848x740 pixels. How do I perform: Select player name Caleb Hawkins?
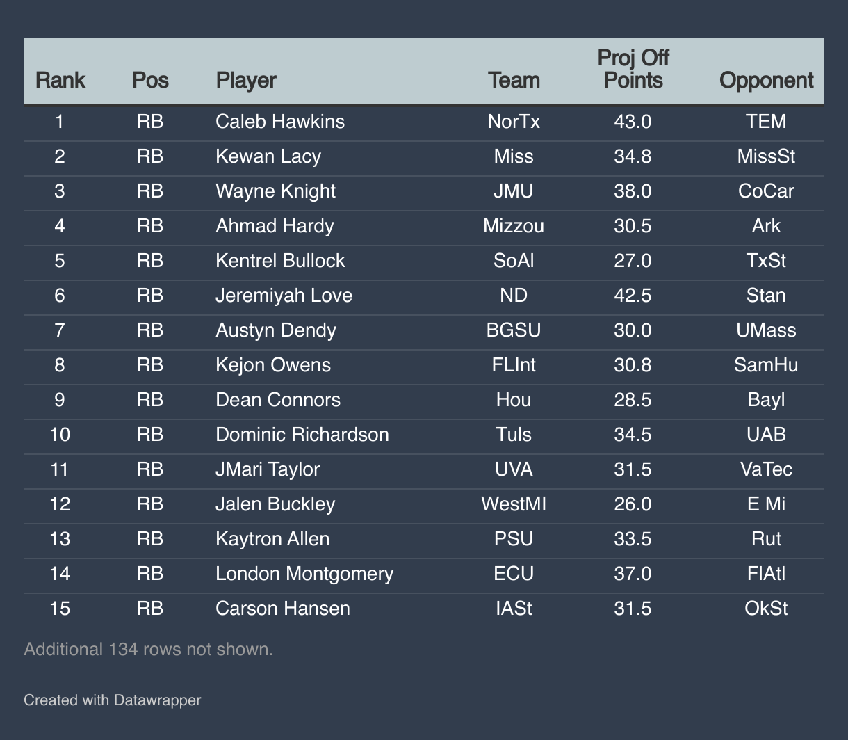point(280,122)
